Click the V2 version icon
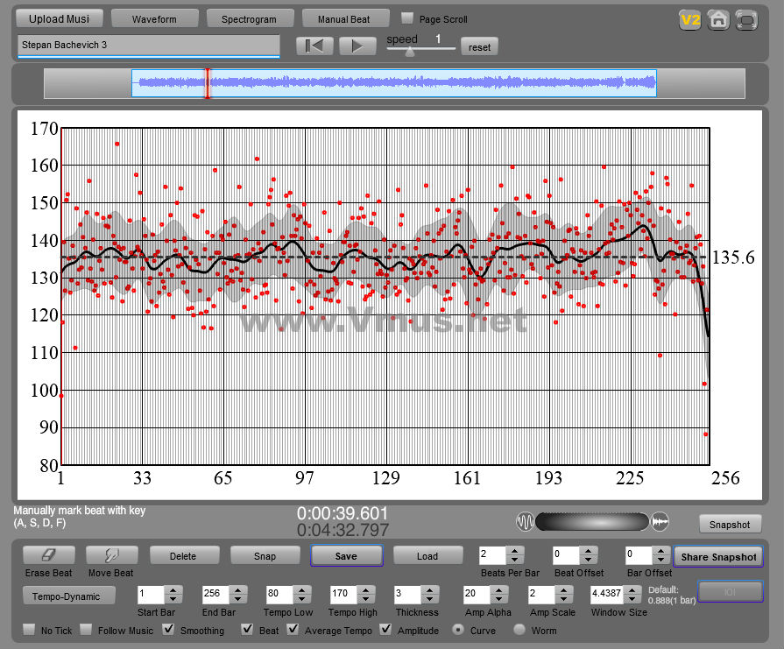 (x=689, y=20)
